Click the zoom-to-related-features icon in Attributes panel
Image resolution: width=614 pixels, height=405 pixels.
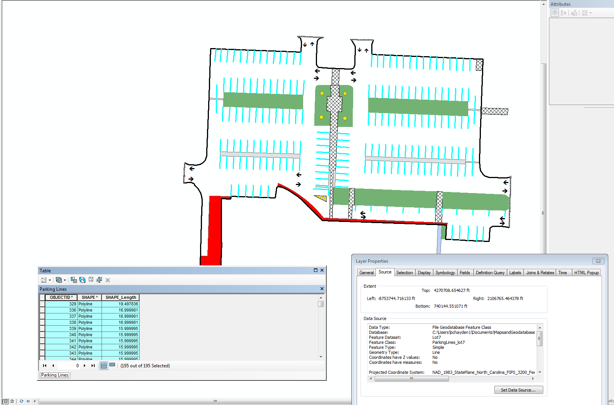click(x=574, y=13)
